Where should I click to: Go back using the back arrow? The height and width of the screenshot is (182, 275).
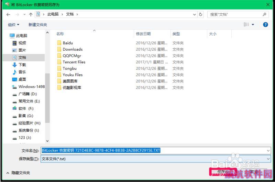(x=8, y=14)
